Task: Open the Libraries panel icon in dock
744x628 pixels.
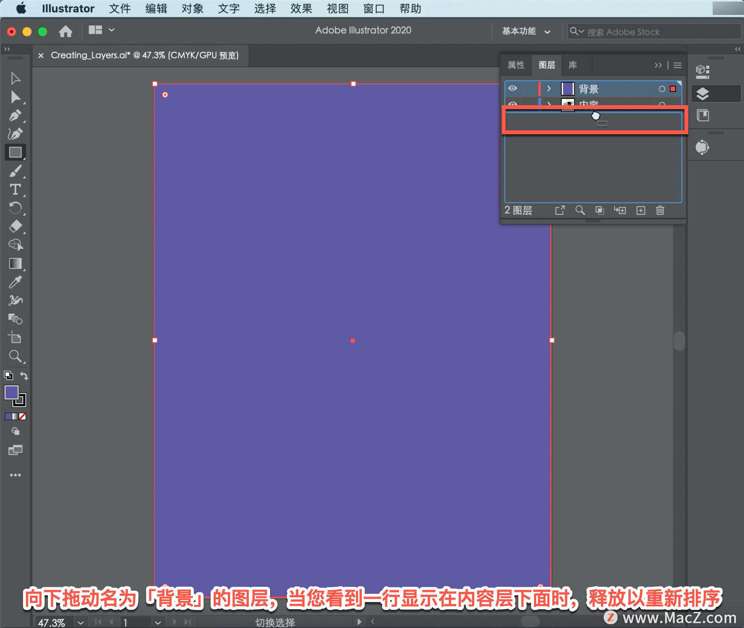Action: [x=702, y=115]
